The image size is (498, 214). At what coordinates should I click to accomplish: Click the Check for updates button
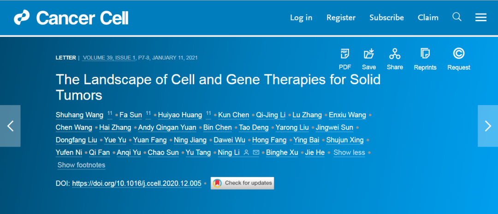pyautogui.click(x=243, y=183)
